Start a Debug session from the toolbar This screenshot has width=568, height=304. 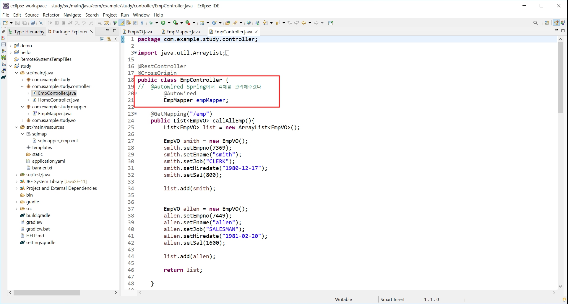pos(151,23)
